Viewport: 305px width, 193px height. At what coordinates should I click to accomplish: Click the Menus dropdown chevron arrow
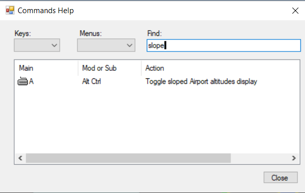click(x=129, y=45)
